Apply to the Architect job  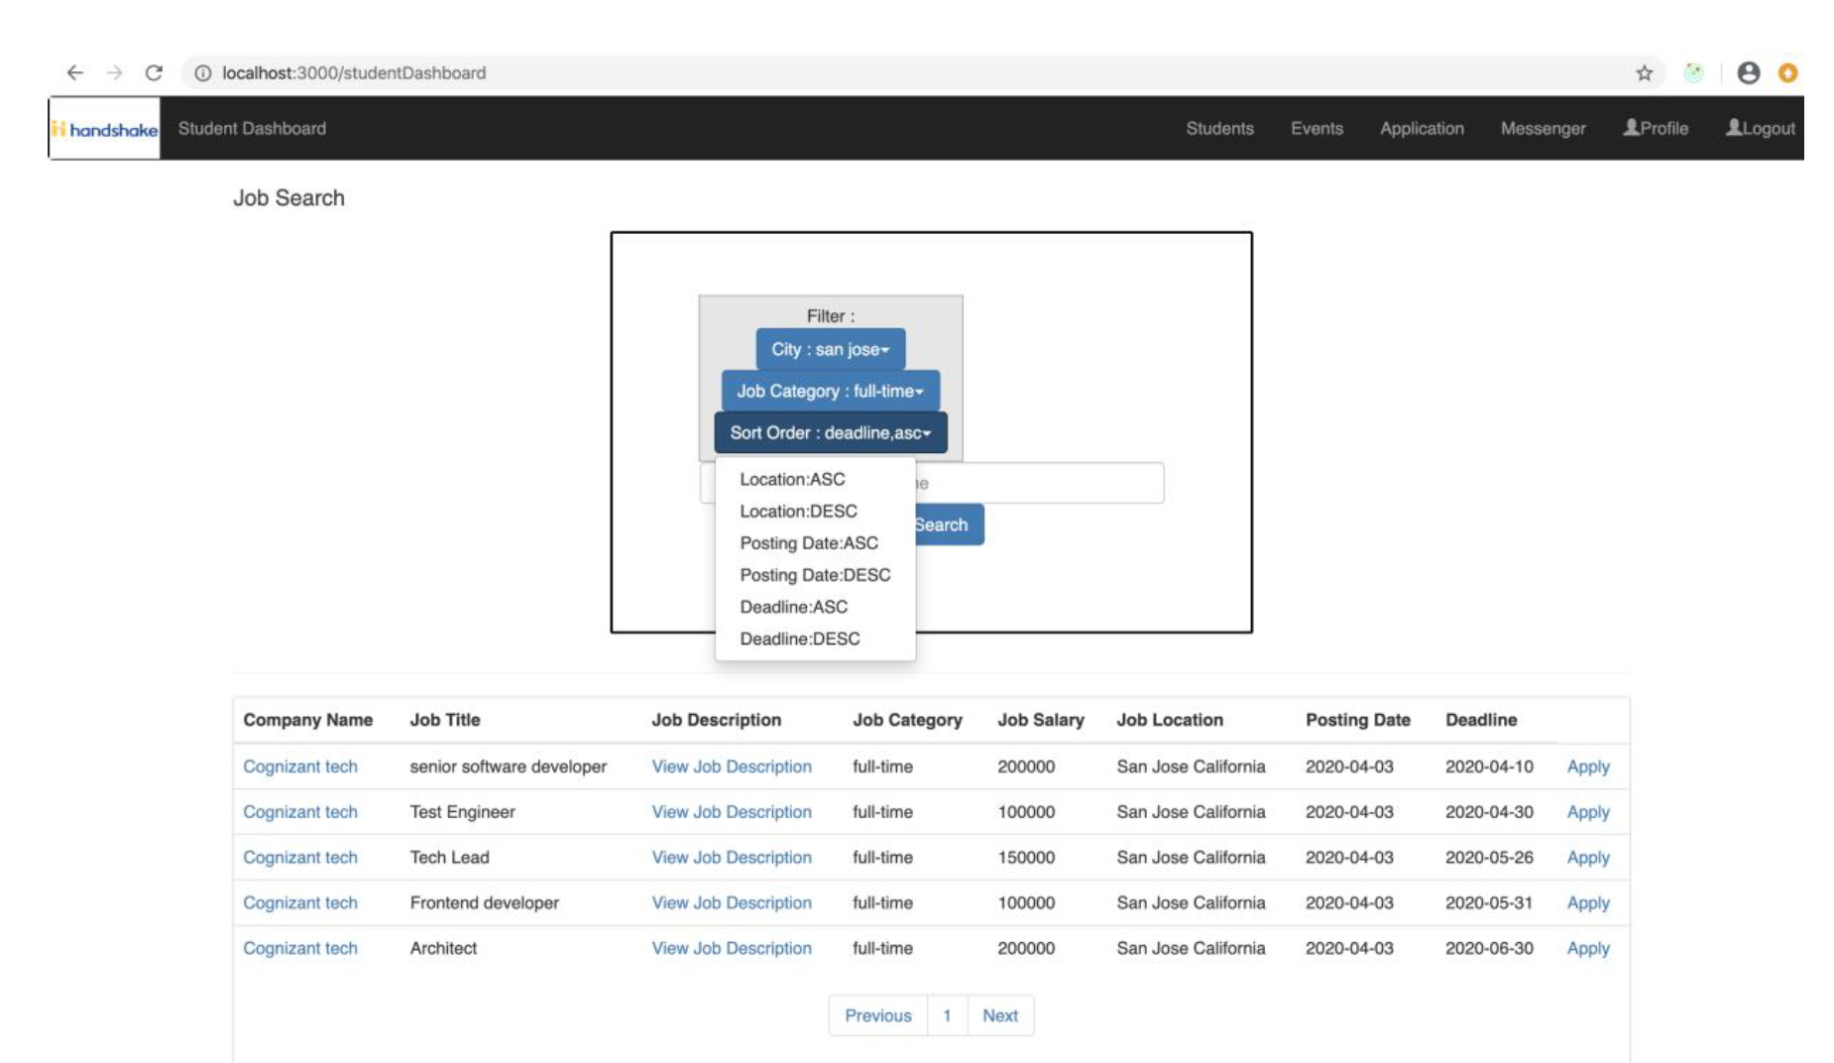1588,948
